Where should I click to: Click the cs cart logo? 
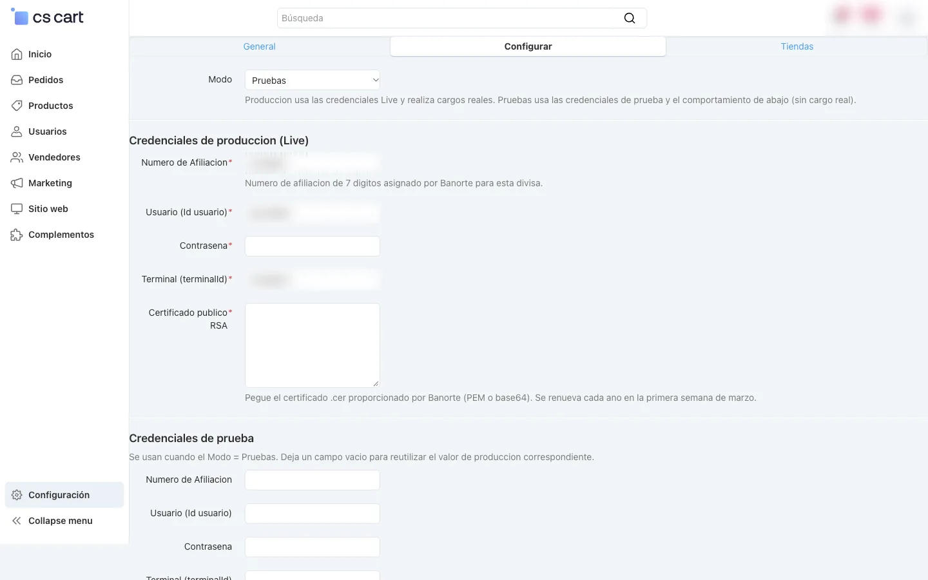[x=47, y=17]
